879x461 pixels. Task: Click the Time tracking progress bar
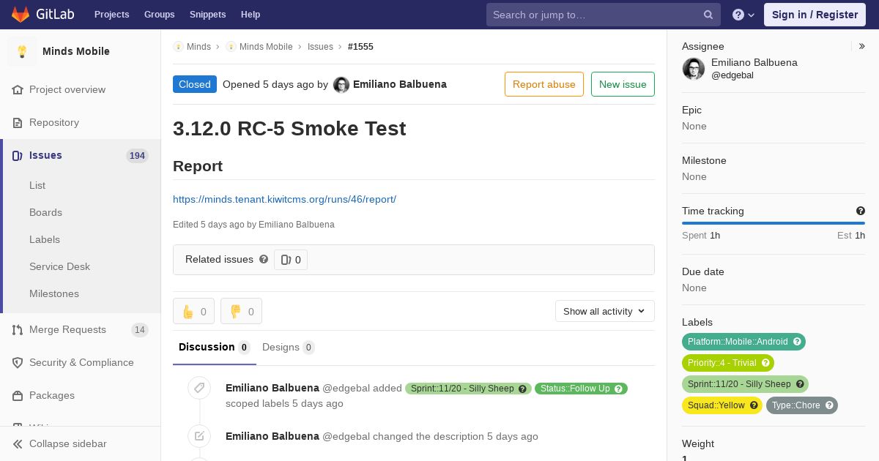774,223
